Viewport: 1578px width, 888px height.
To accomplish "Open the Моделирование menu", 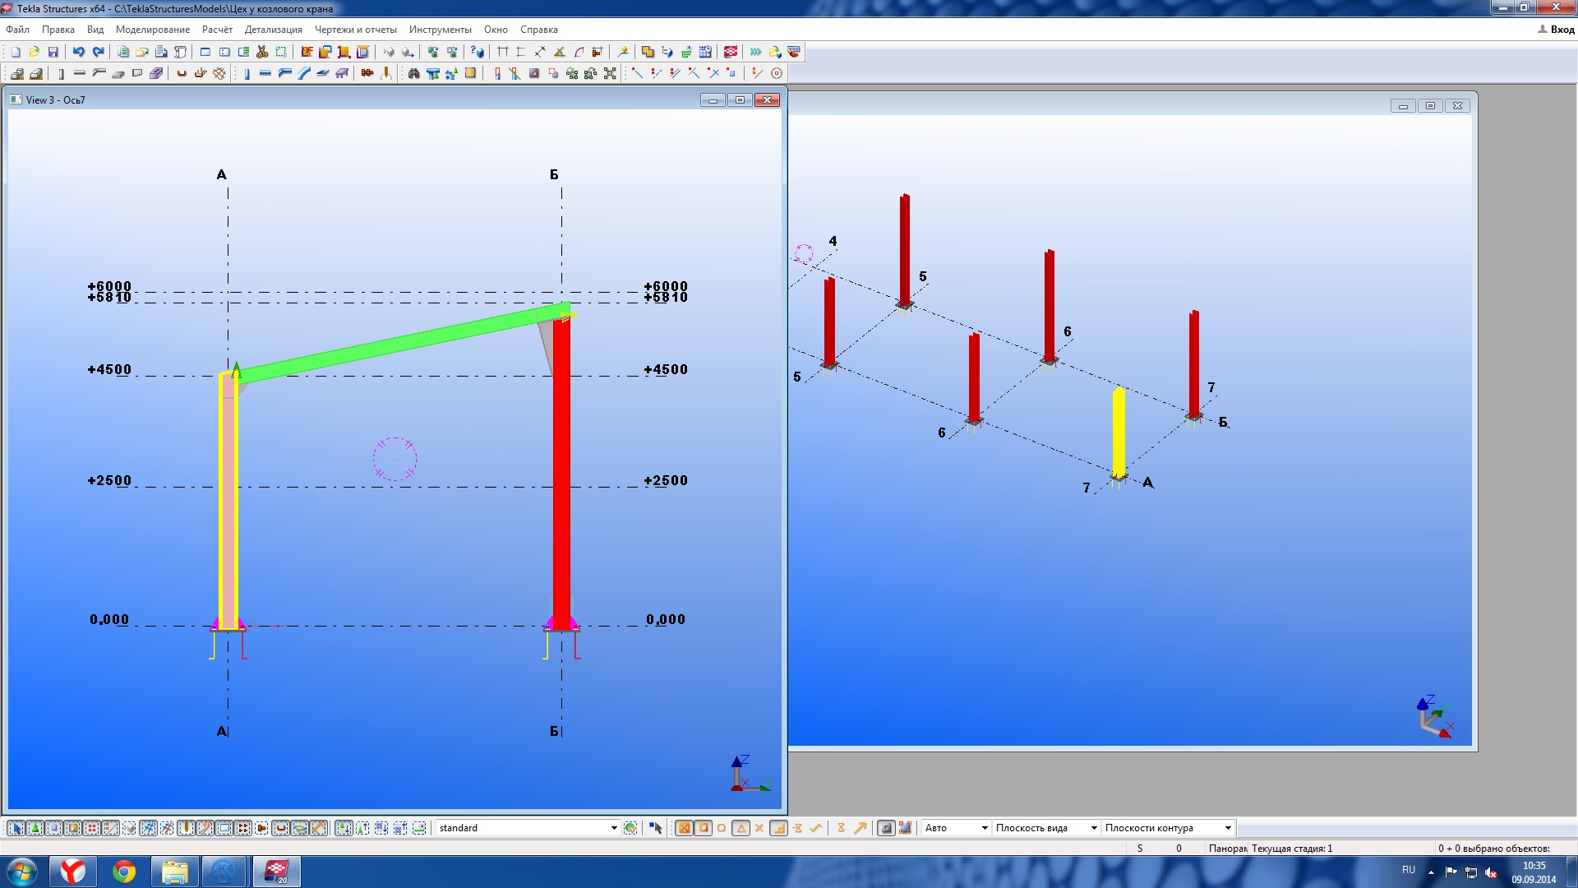I will (x=152, y=30).
